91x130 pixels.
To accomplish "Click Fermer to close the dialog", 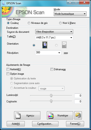I will tap(75, 124).
